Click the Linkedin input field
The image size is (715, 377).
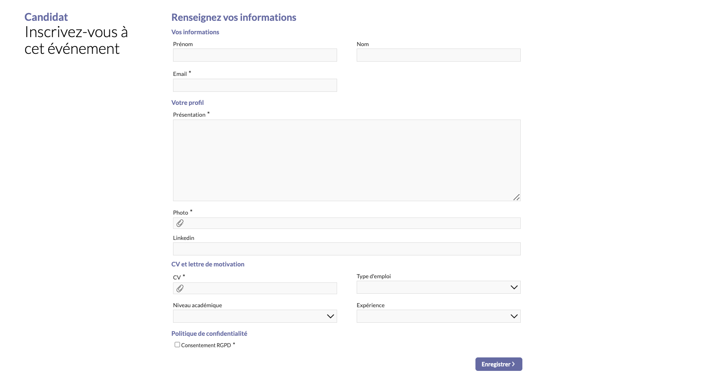[x=346, y=249]
